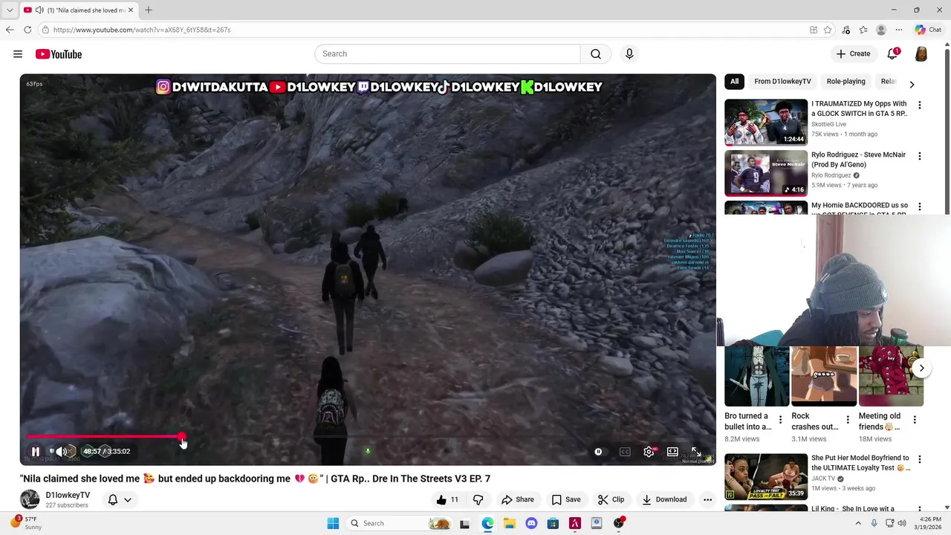Image resolution: width=951 pixels, height=535 pixels.
Task: Share this video
Action: [x=517, y=499]
